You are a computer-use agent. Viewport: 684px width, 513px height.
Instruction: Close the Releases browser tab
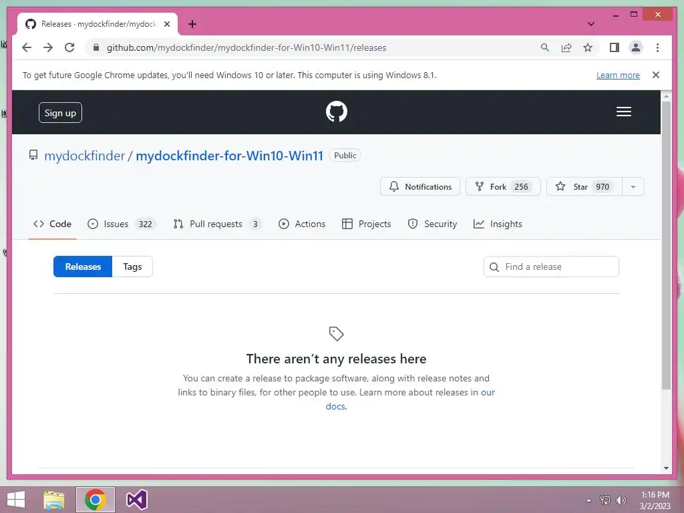coord(166,24)
